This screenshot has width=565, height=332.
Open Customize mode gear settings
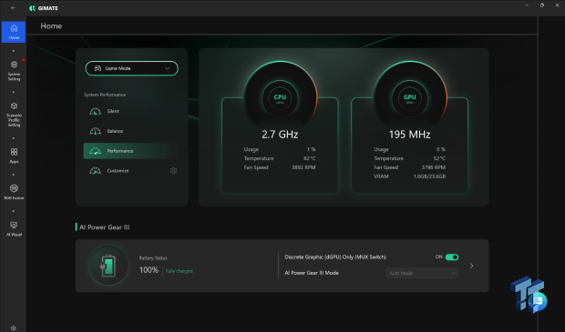pyautogui.click(x=173, y=170)
